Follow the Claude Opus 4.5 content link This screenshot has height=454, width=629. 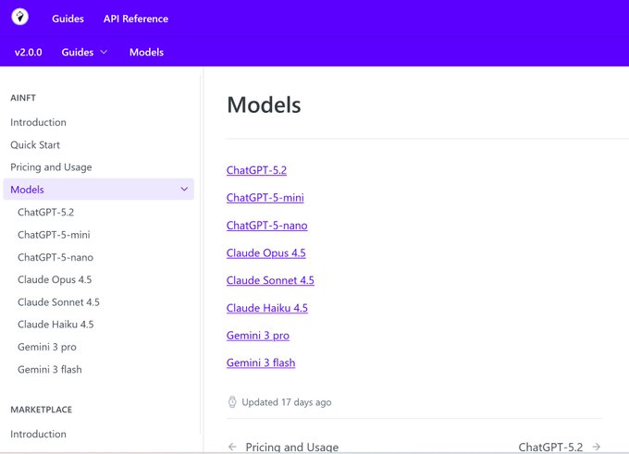266,253
